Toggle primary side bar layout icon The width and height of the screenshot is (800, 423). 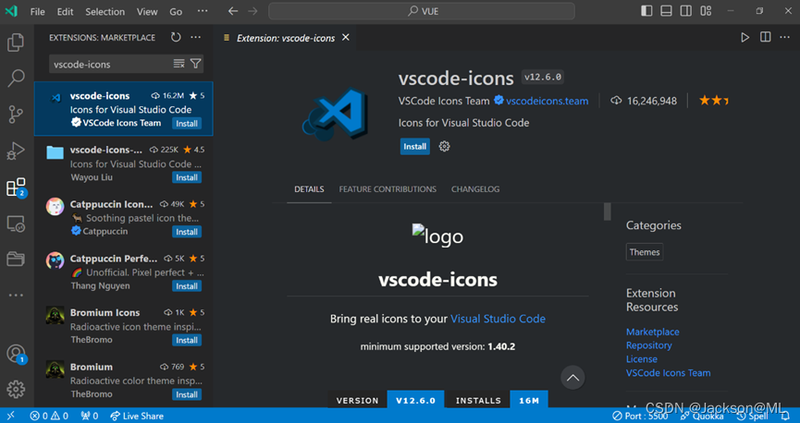(x=646, y=11)
